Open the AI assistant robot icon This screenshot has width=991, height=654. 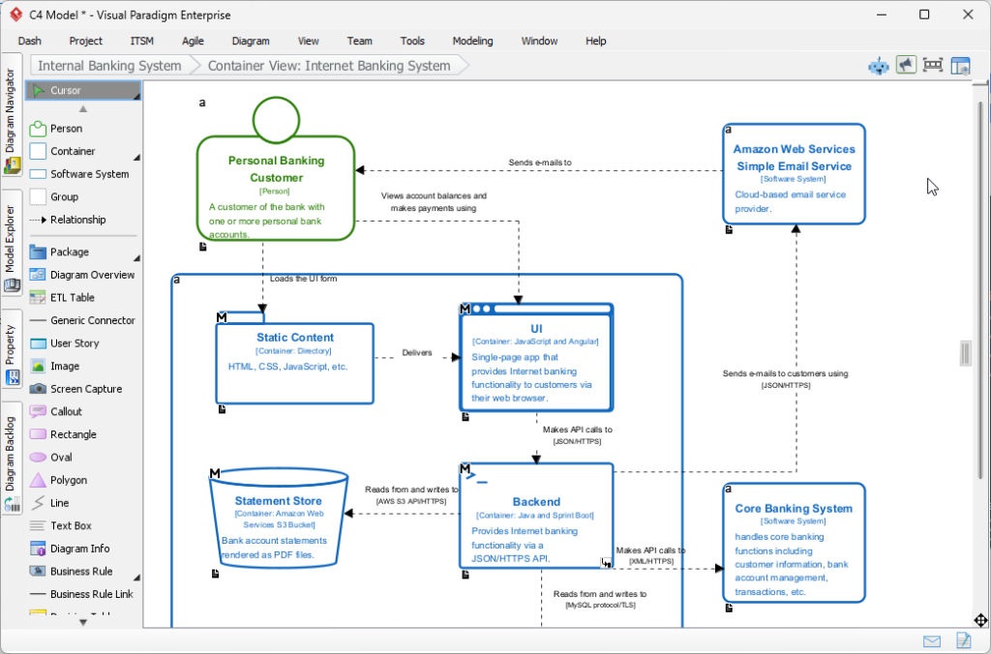pyautogui.click(x=879, y=65)
